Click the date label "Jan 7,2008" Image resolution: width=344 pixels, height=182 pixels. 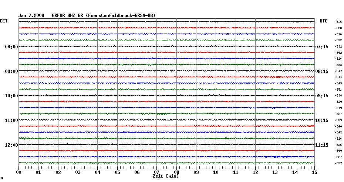[x=31, y=15]
